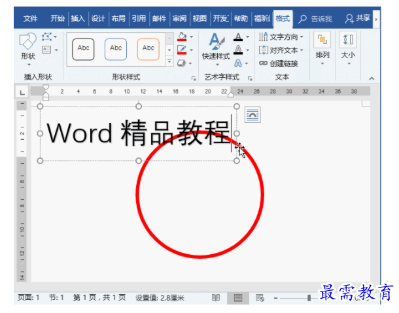Image resolution: width=399 pixels, height=313 pixels.
Task: Select the text box top-middle handle
Action: click(x=139, y=107)
